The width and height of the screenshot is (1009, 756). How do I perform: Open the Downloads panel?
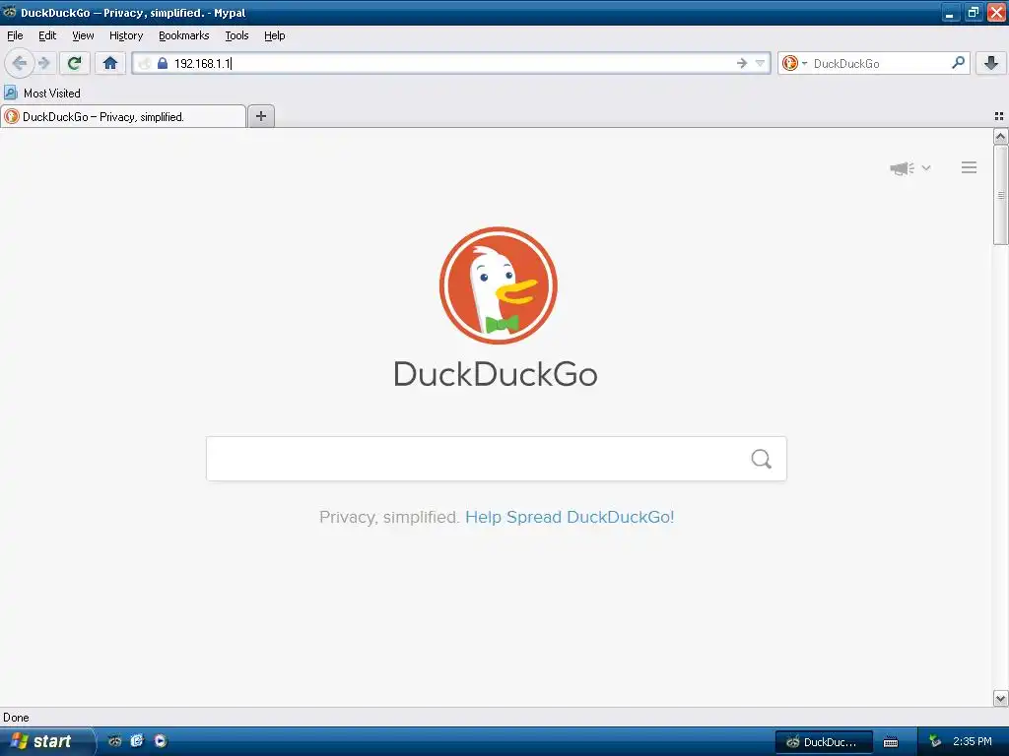tap(991, 63)
